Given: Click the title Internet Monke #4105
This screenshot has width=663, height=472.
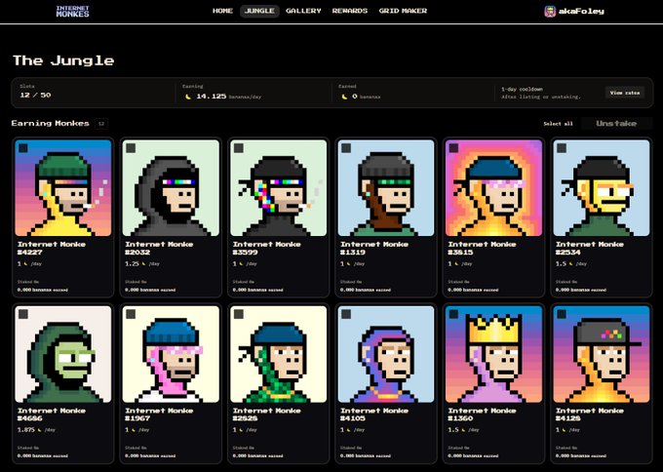Looking at the screenshot, I should [x=374, y=414].
